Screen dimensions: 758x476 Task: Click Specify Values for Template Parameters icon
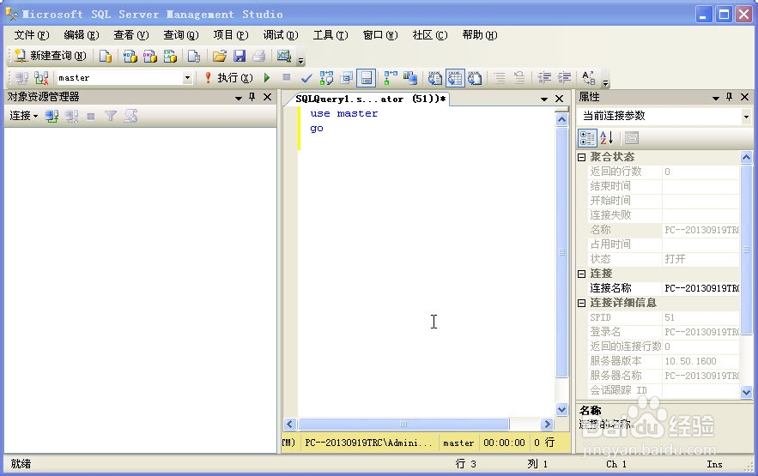[x=588, y=78]
